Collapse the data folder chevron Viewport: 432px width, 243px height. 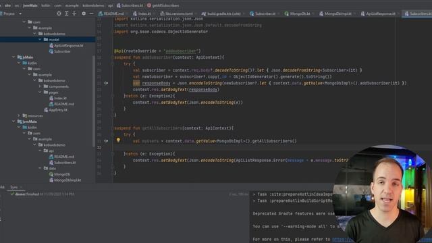(x=40, y=168)
